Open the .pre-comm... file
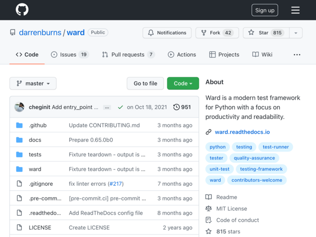 [45, 198]
